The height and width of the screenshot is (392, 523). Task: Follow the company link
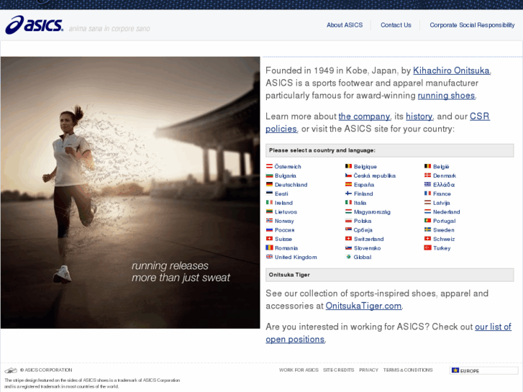364,117
